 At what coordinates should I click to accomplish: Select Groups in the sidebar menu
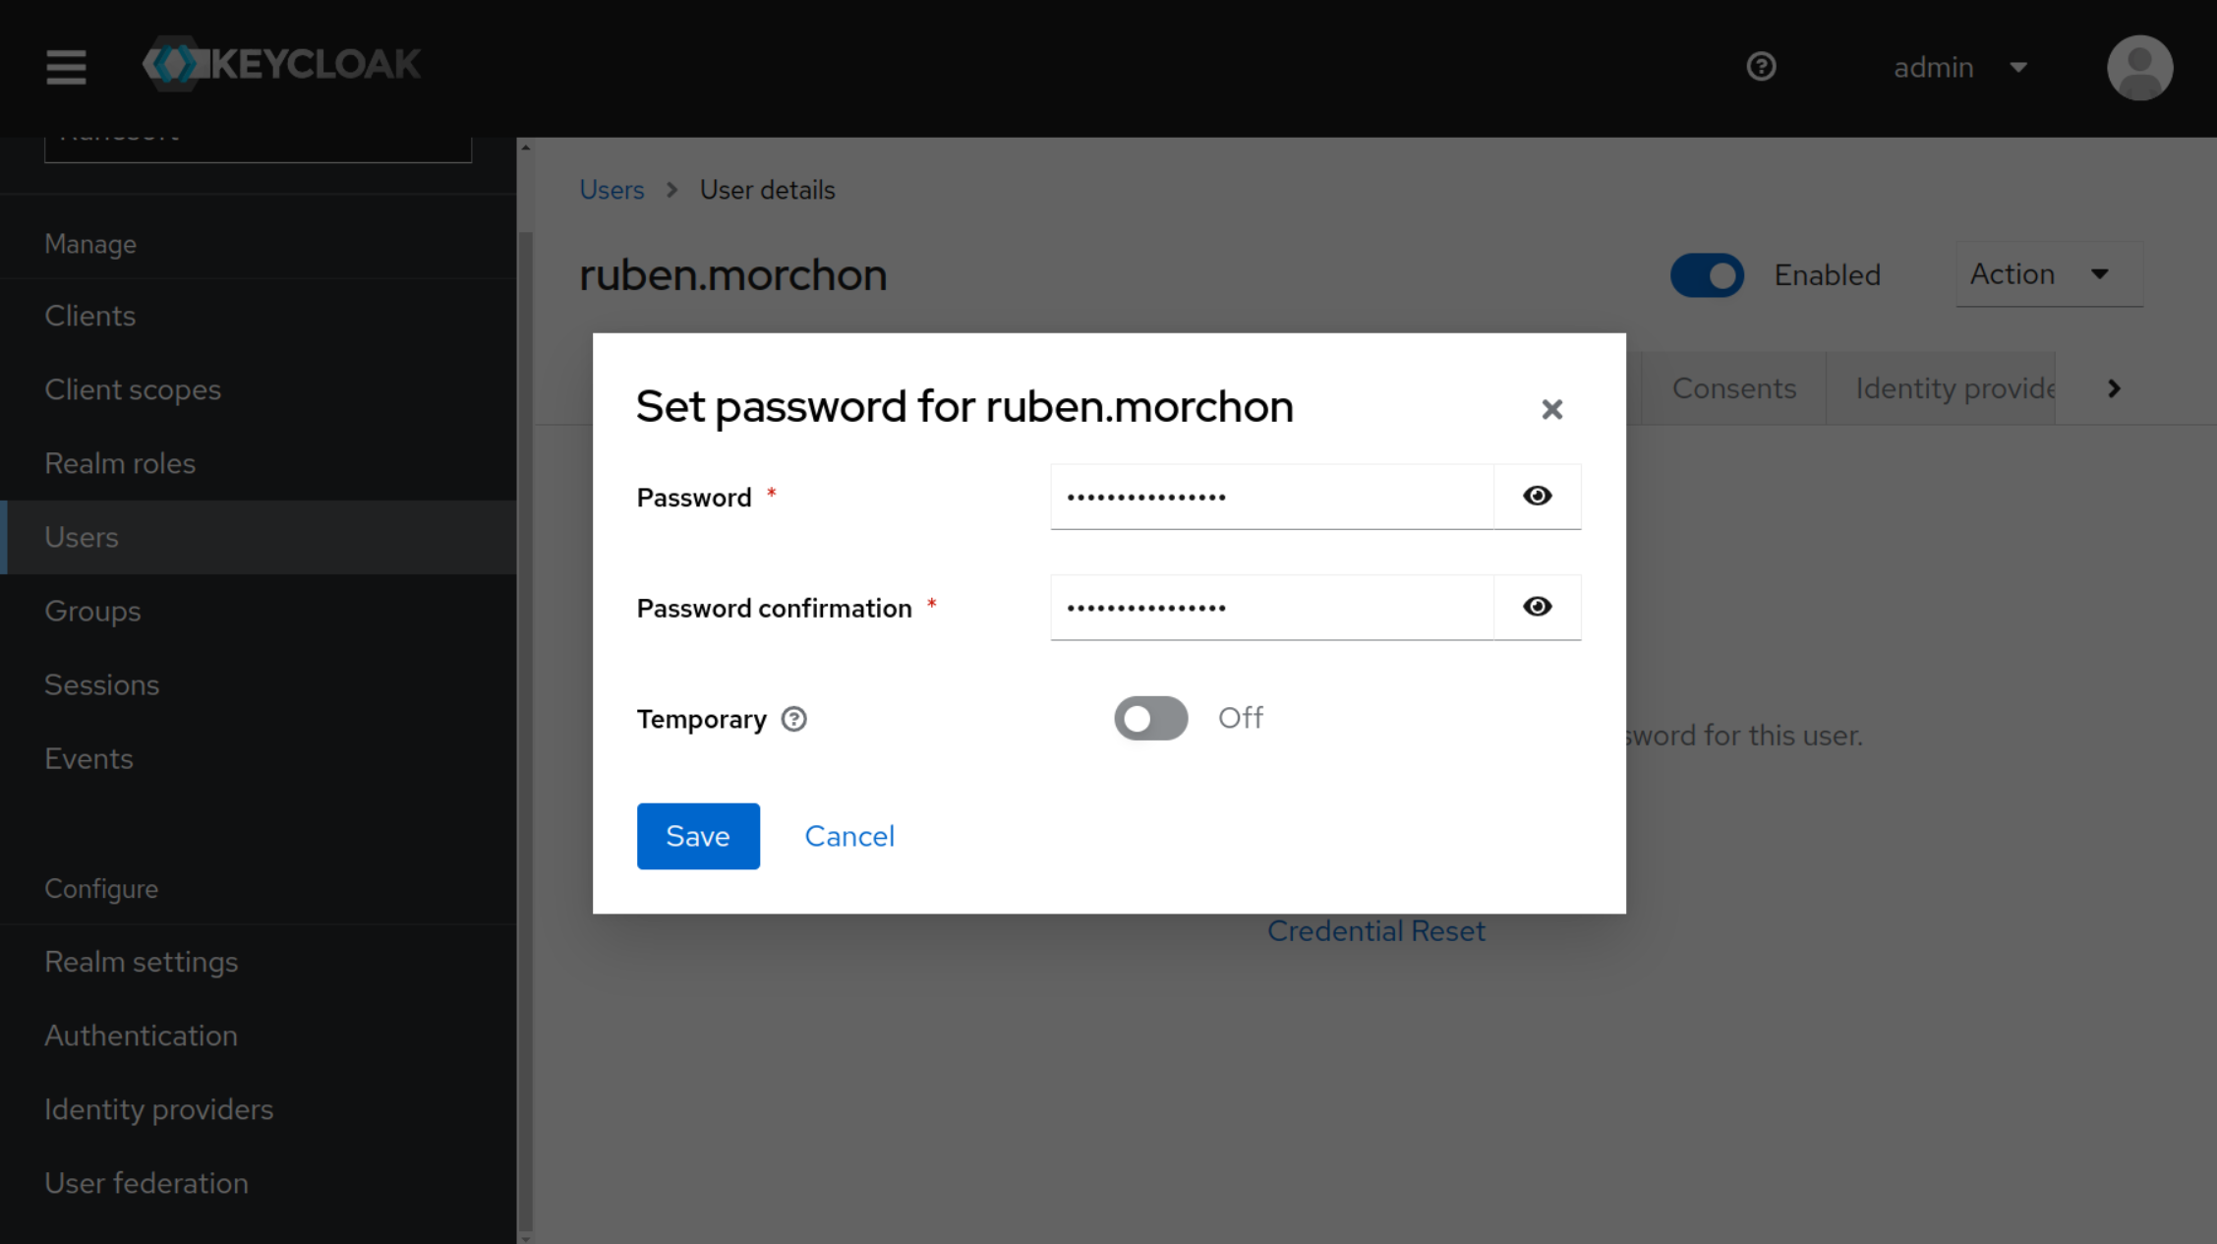pyautogui.click(x=92, y=611)
